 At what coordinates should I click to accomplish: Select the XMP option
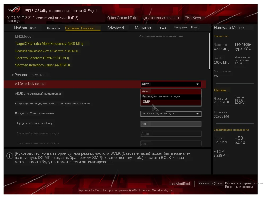[171, 102]
